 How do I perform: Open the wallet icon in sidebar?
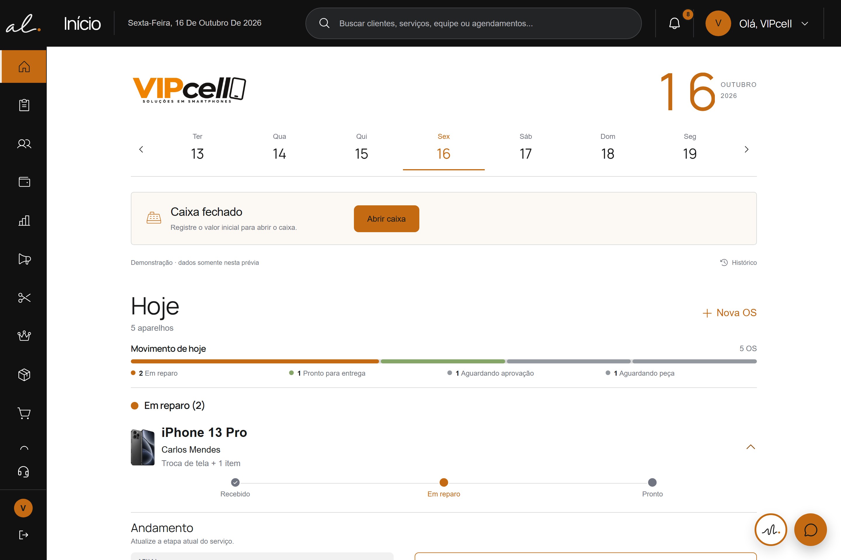[x=24, y=182]
